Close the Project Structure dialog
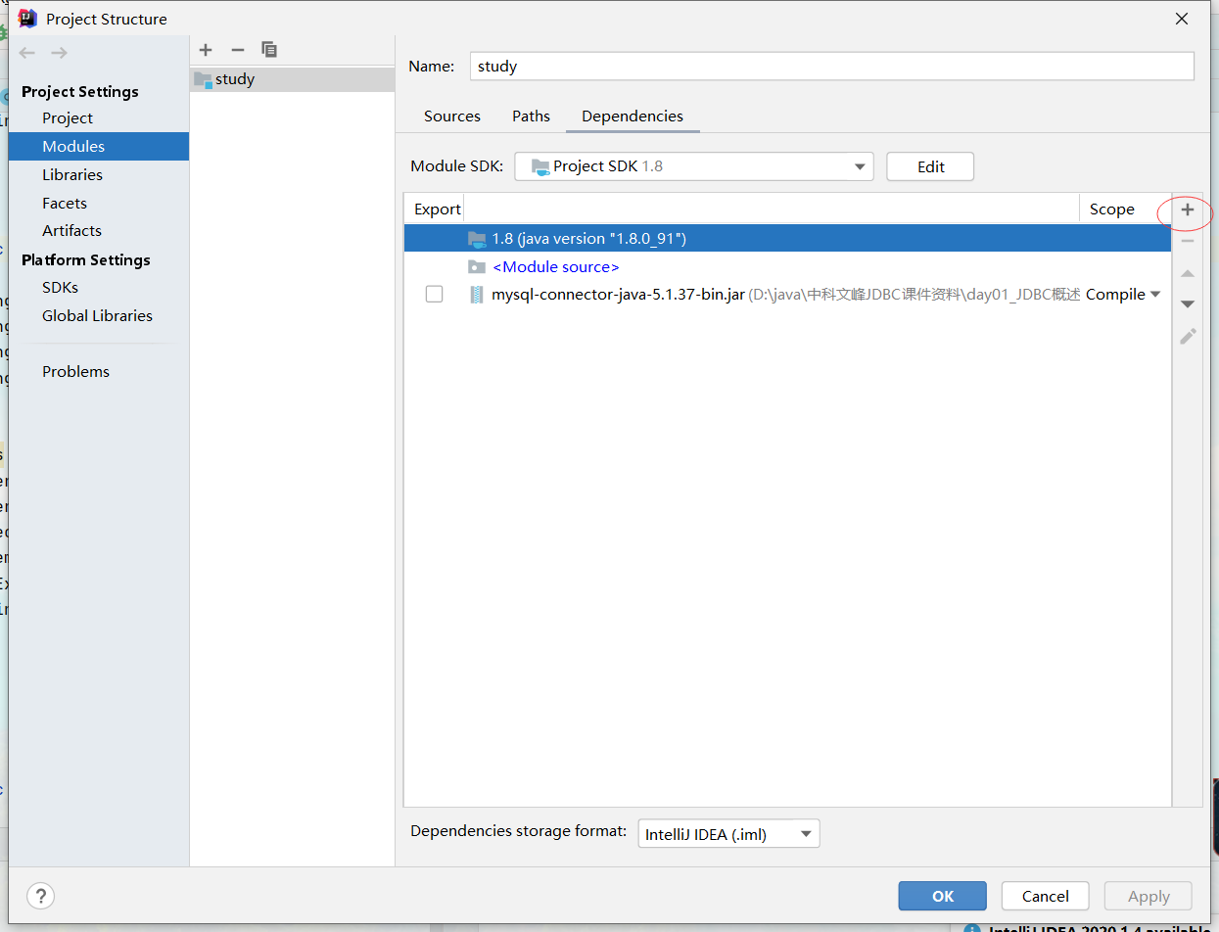The height and width of the screenshot is (932, 1219). [1183, 19]
